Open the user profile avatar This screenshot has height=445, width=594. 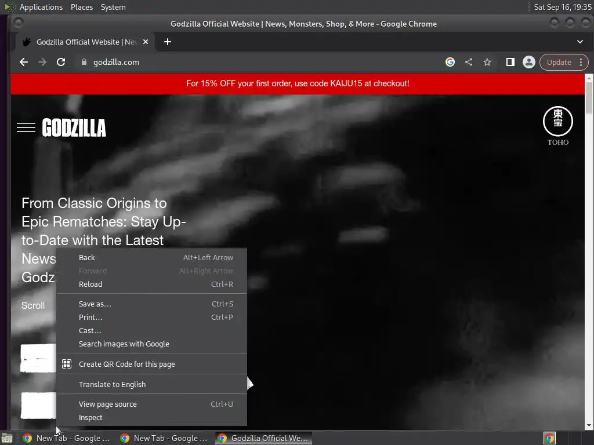tap(529, 62)
